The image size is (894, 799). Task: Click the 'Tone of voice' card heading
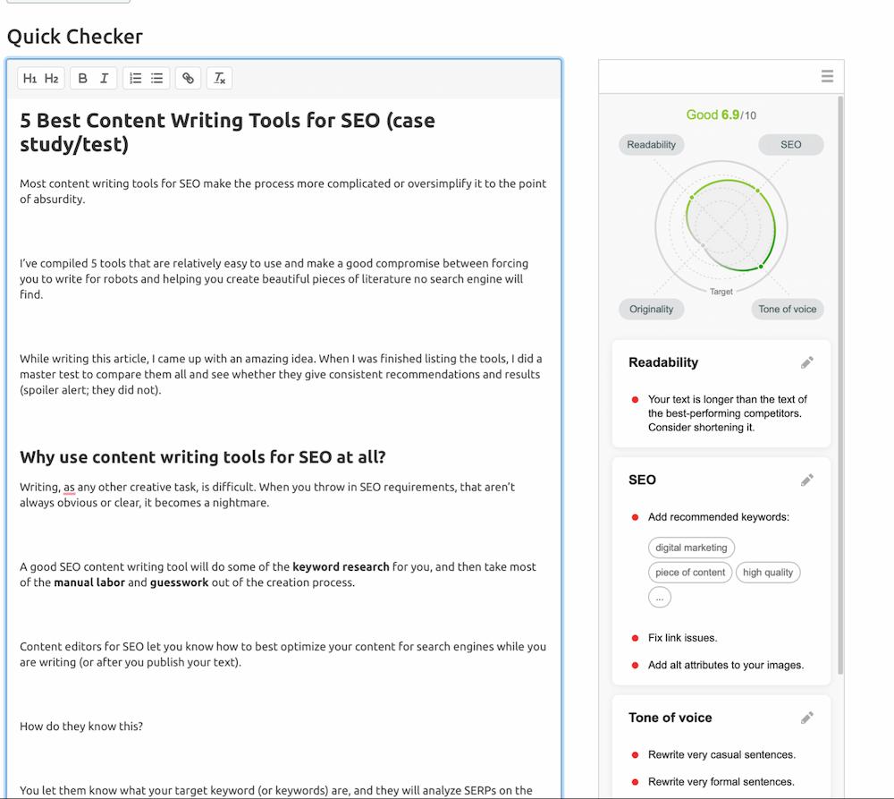pos(670,718)
